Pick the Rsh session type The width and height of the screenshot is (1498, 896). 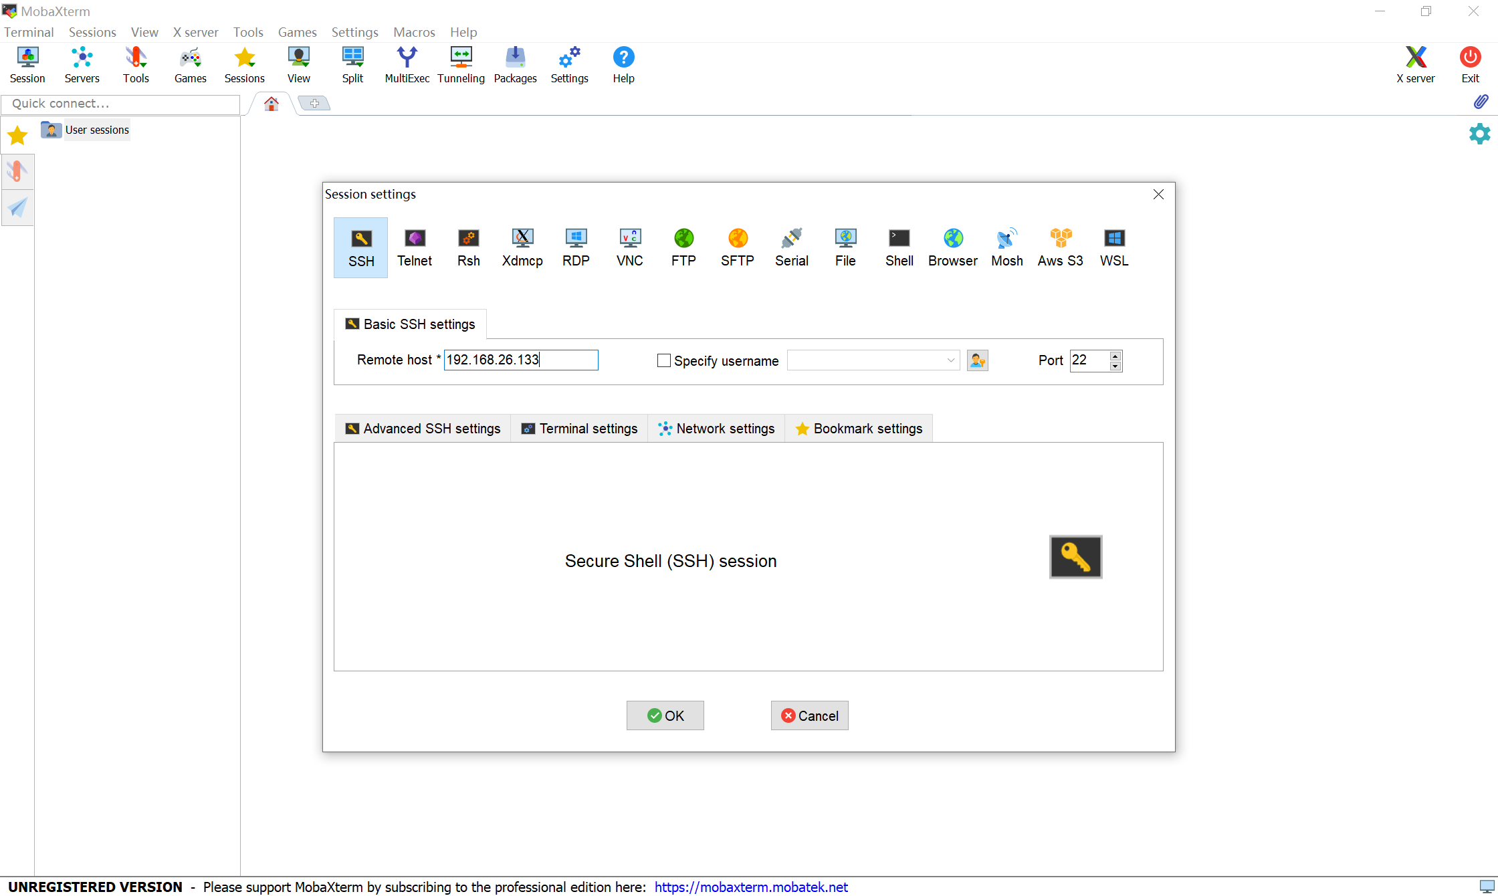coord(469,247)
